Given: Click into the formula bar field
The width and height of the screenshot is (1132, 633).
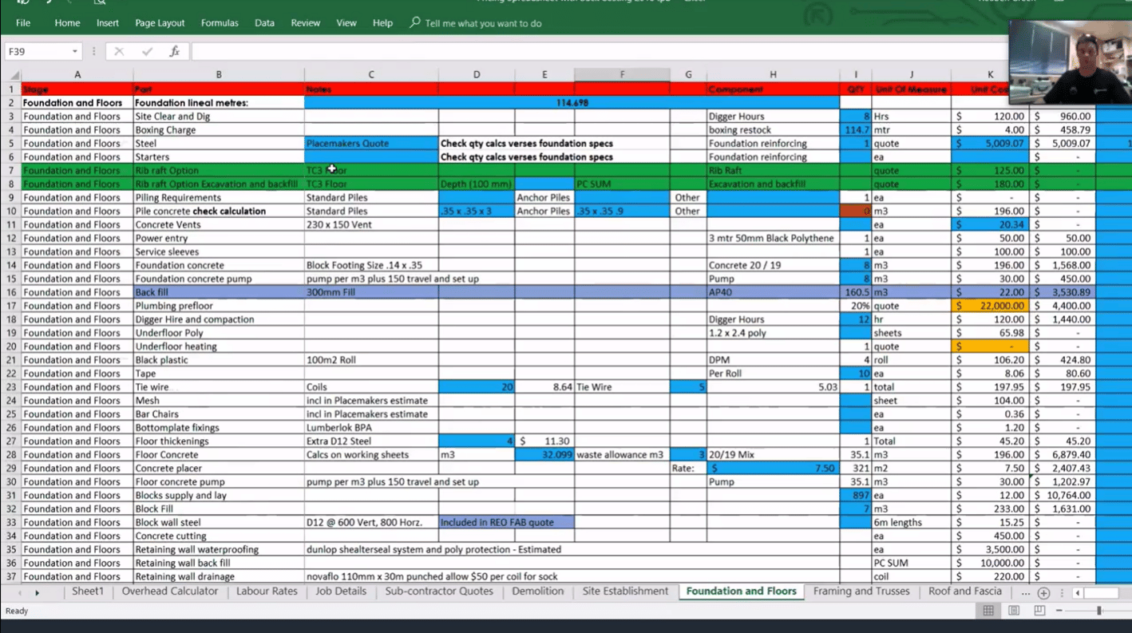Looking at the screenshot, I should pos(599,52).
